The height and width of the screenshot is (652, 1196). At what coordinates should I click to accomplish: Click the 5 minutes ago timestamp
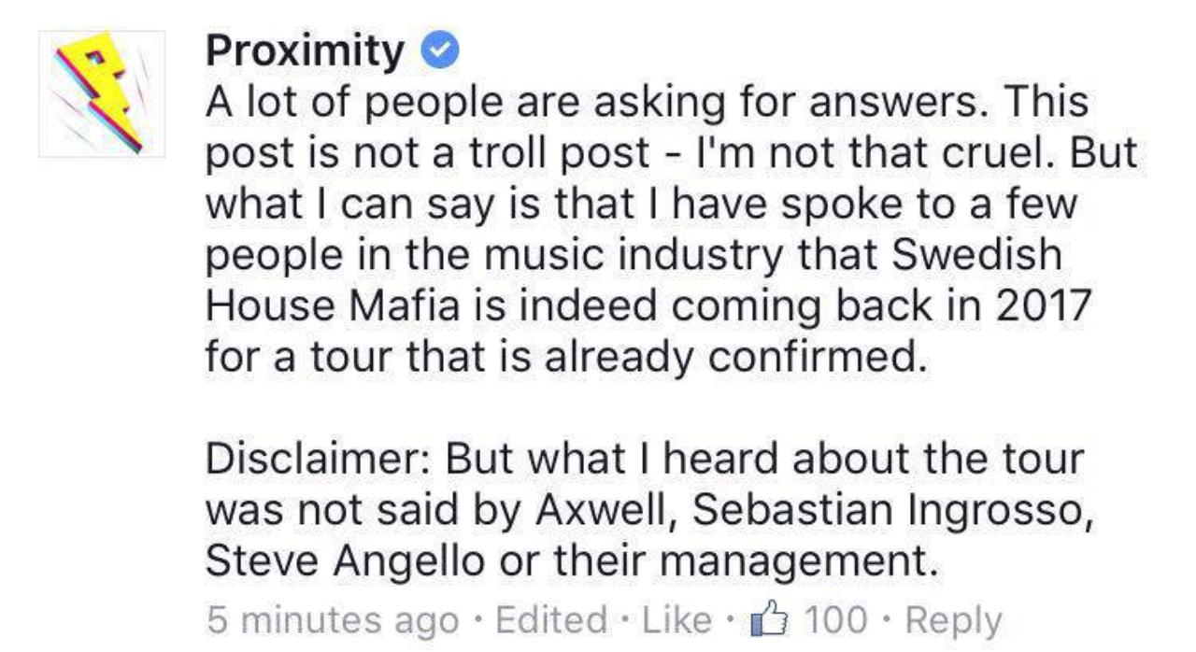333,620
